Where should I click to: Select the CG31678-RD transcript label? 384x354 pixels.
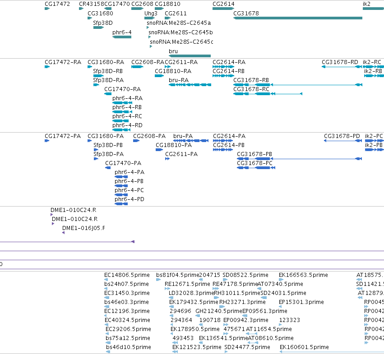340,62
